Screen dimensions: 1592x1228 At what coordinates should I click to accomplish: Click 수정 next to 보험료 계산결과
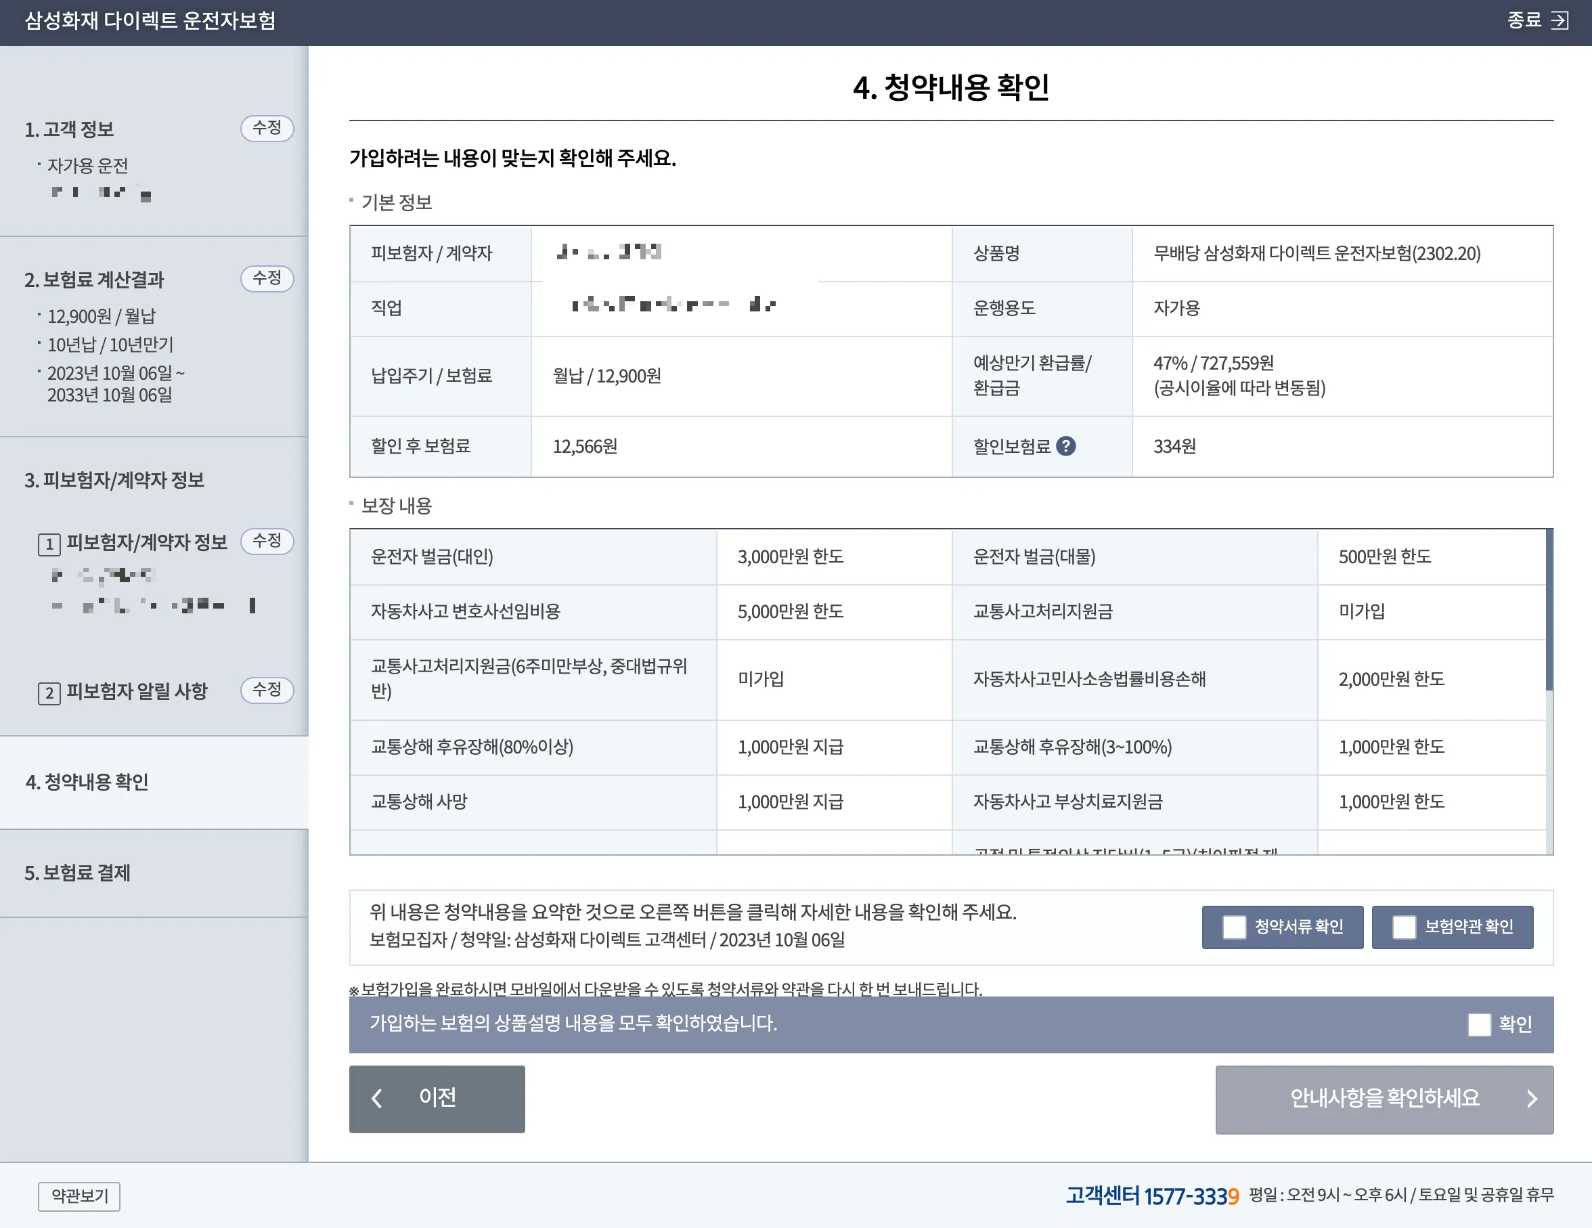[x=267, y=278]
